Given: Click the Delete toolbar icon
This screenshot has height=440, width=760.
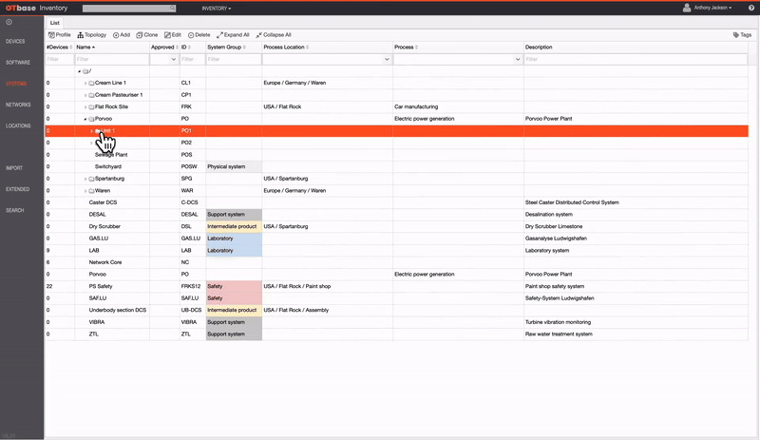Looking at the screenshot, I should [191, 35].
